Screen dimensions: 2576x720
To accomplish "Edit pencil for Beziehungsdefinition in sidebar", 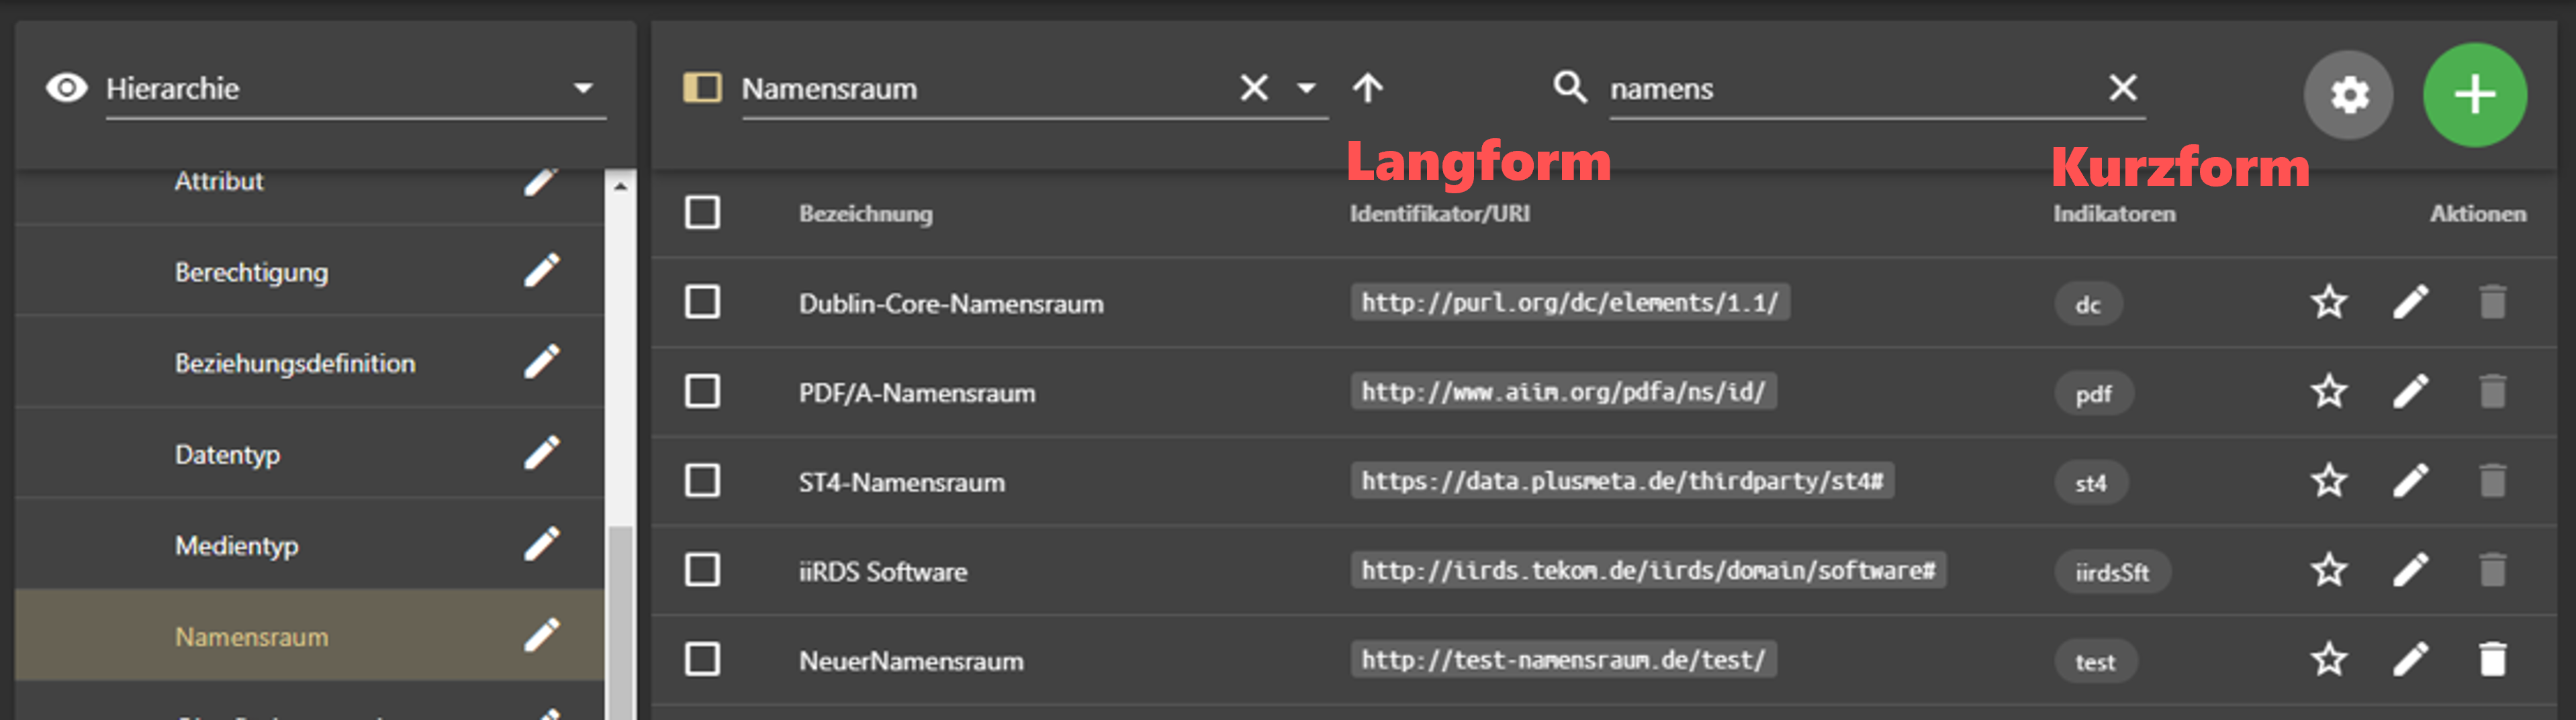I will tap(542, 362).
